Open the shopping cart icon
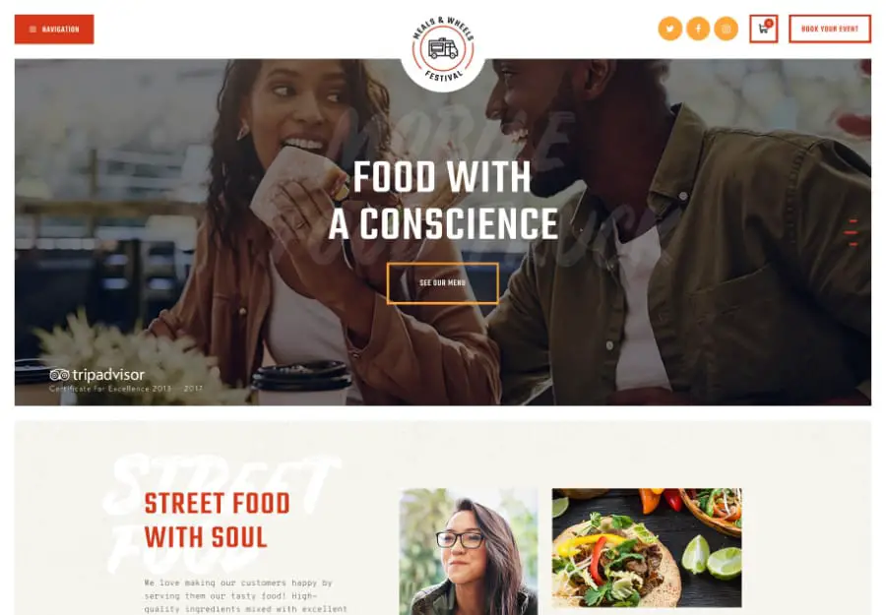This screenshot has height=615, width=886. tap(763, 29)
